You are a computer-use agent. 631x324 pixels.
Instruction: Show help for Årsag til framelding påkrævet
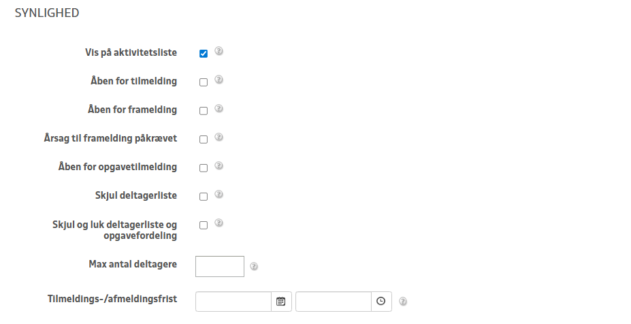click(219, 137)
